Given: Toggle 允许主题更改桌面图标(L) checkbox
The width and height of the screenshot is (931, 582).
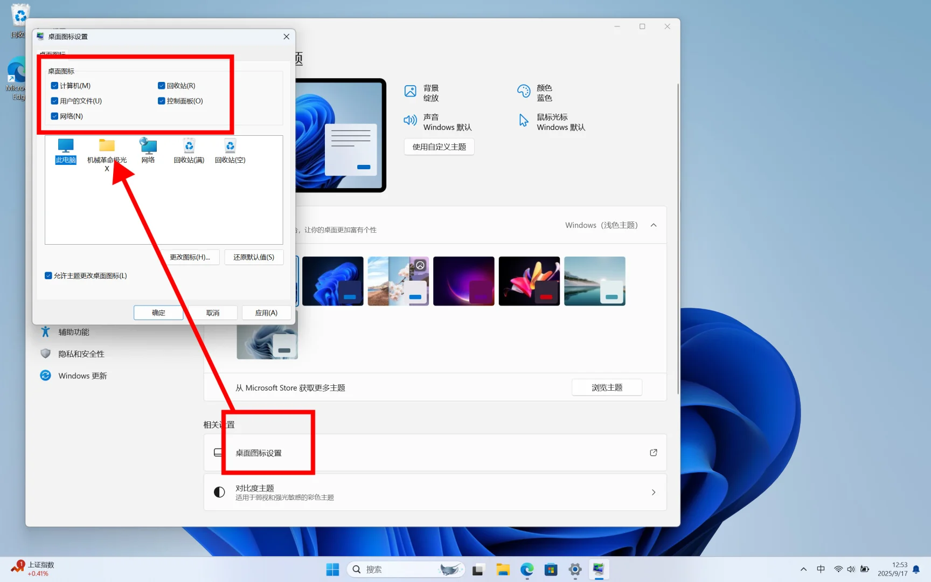Looking at the screenshot, I should [x=48, y=275].
